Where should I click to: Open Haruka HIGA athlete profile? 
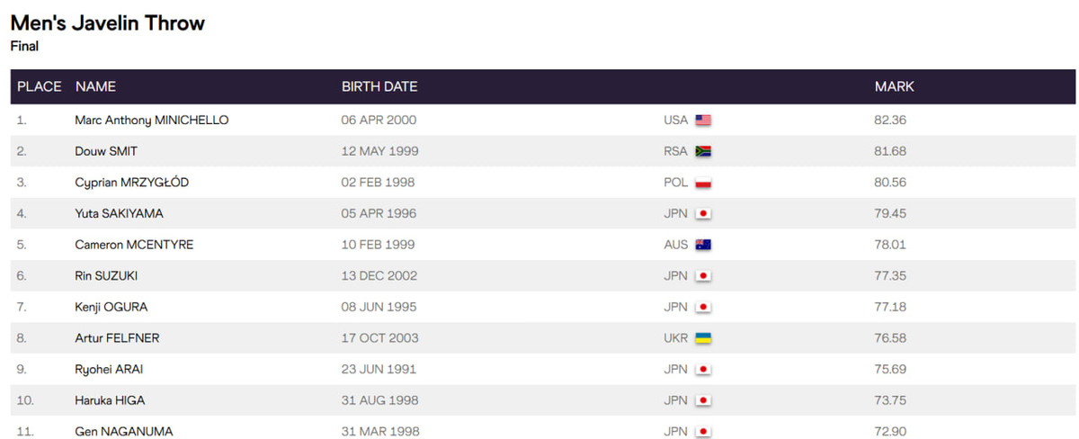click(x=109, y=400)
